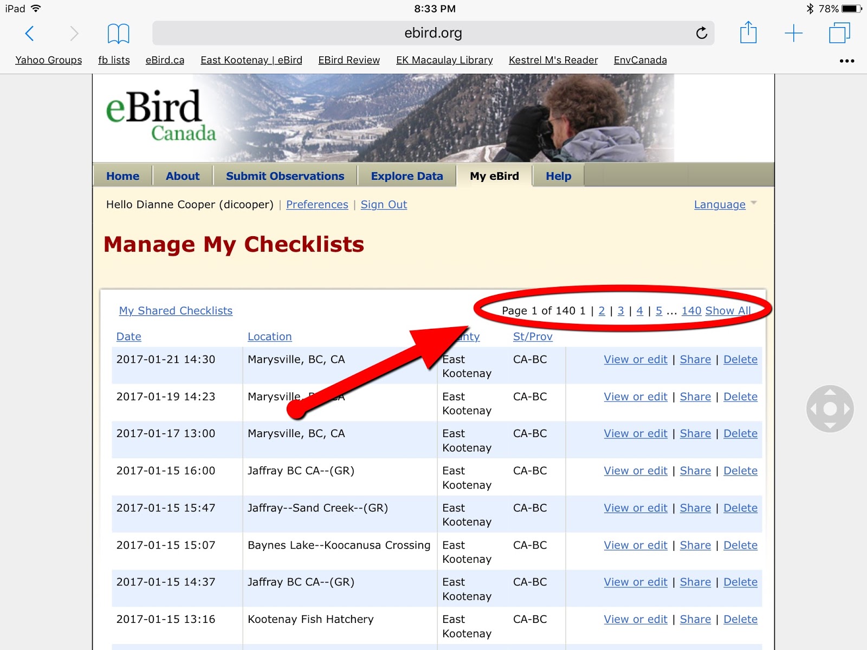
Task: Delete the 2017-01-19 14:23 checklist
Action: tap(740, 397)
